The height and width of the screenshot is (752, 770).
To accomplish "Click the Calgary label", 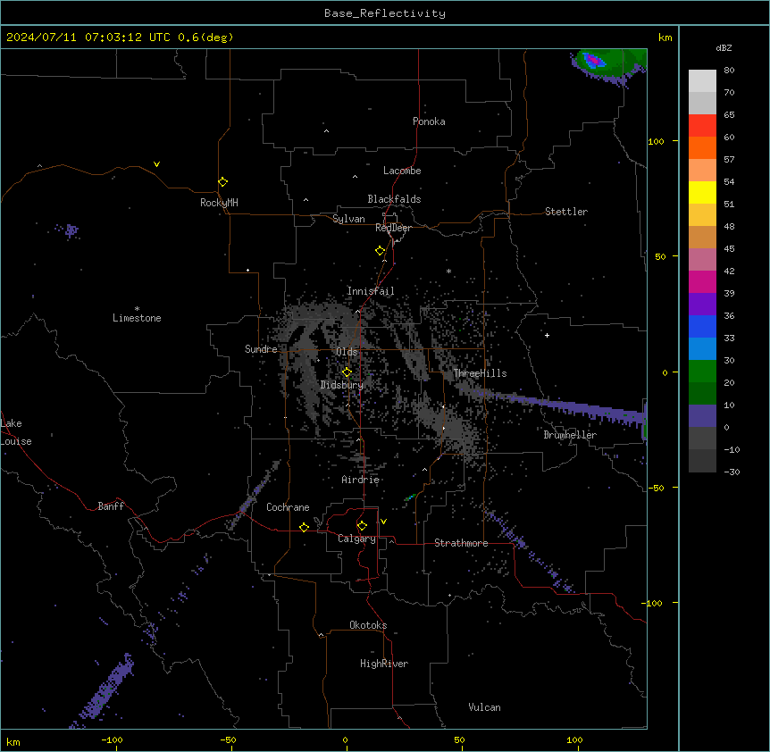I will pos(357,539).
